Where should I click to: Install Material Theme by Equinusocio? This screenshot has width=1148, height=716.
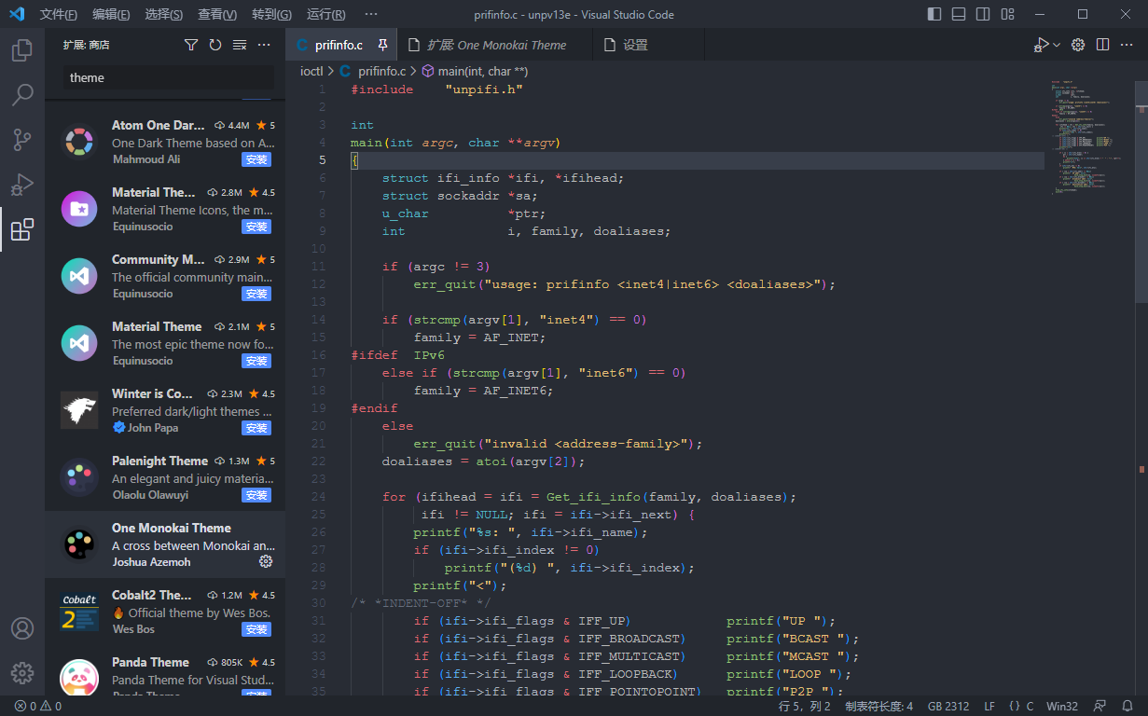(256, 361)
